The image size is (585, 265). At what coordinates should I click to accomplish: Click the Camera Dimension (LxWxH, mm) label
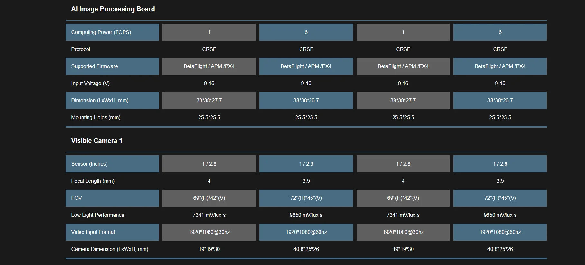pyautogui.click(x=110, y=249)
